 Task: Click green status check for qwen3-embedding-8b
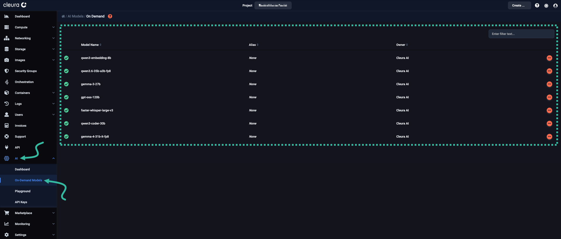[66, 58]
